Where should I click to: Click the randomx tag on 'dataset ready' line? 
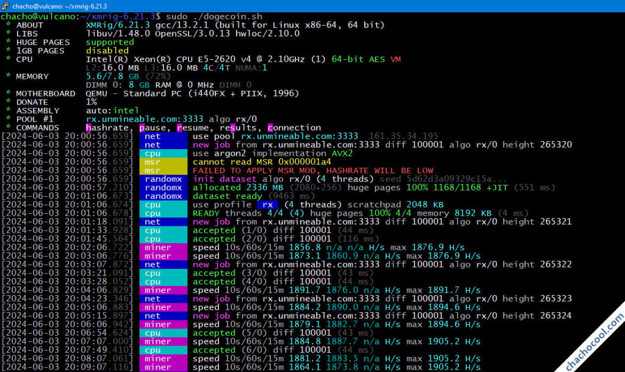[x=164, y=196]
